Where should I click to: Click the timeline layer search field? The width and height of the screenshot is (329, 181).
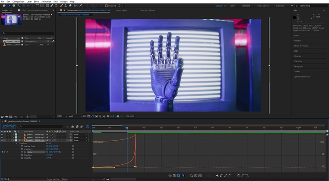point(41,127)
